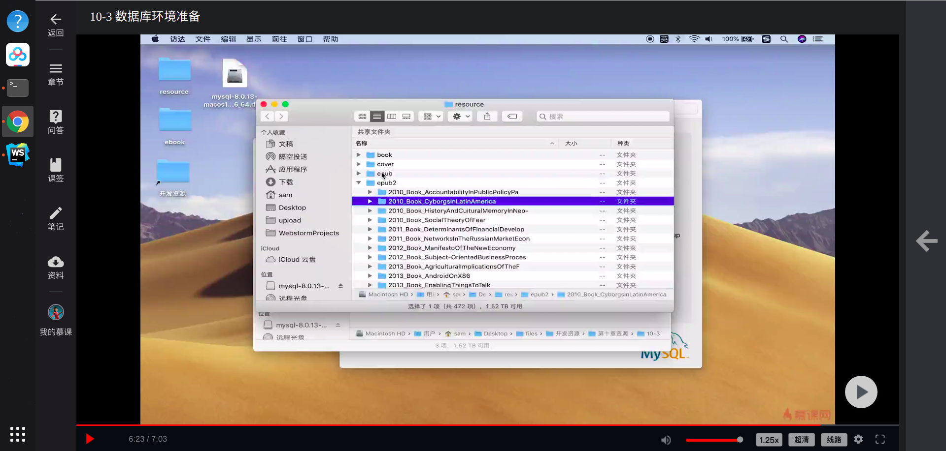Select 2012_Book_ManifestoOfTheNewEconomy folder row

[513, 248]
